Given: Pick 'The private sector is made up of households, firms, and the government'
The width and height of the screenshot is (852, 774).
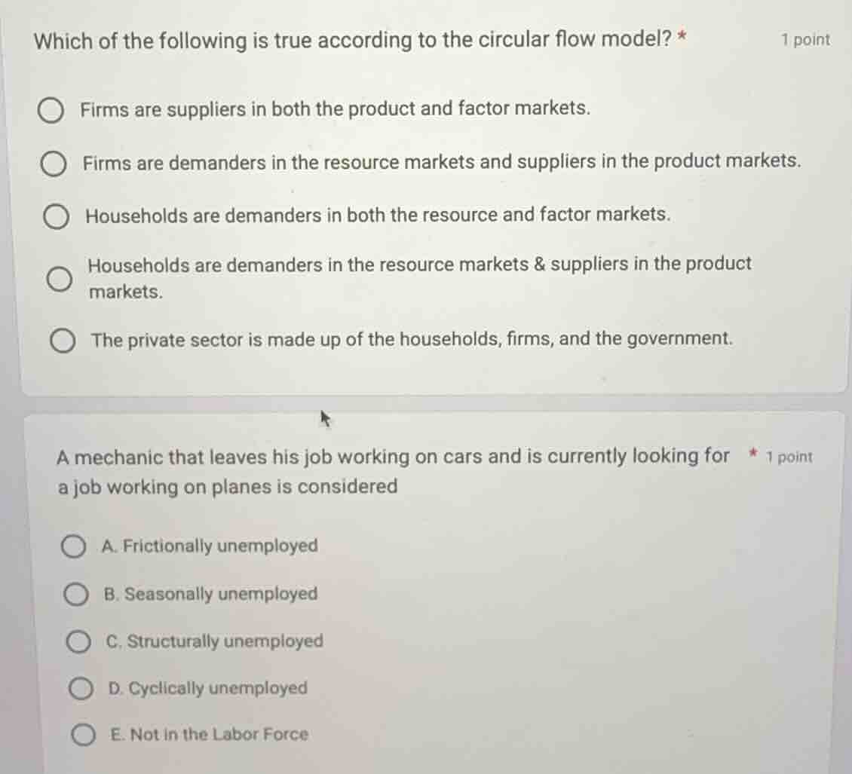Looking at the screenshot, I should 65,340.
